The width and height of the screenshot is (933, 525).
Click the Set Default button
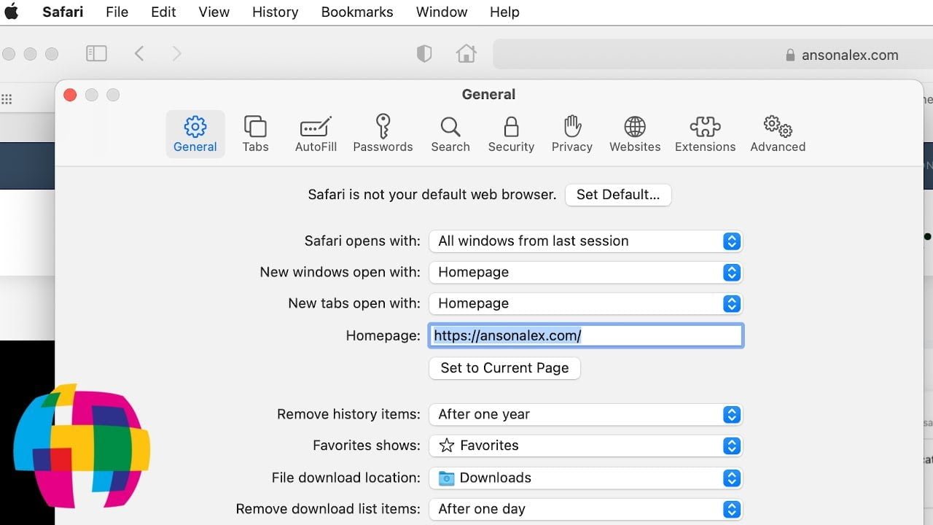tap(618, 195)
